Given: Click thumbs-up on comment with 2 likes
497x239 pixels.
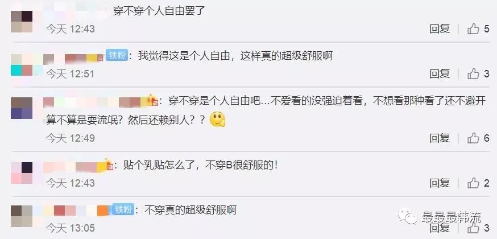Looking at the screenshot, I should (473, 183).
